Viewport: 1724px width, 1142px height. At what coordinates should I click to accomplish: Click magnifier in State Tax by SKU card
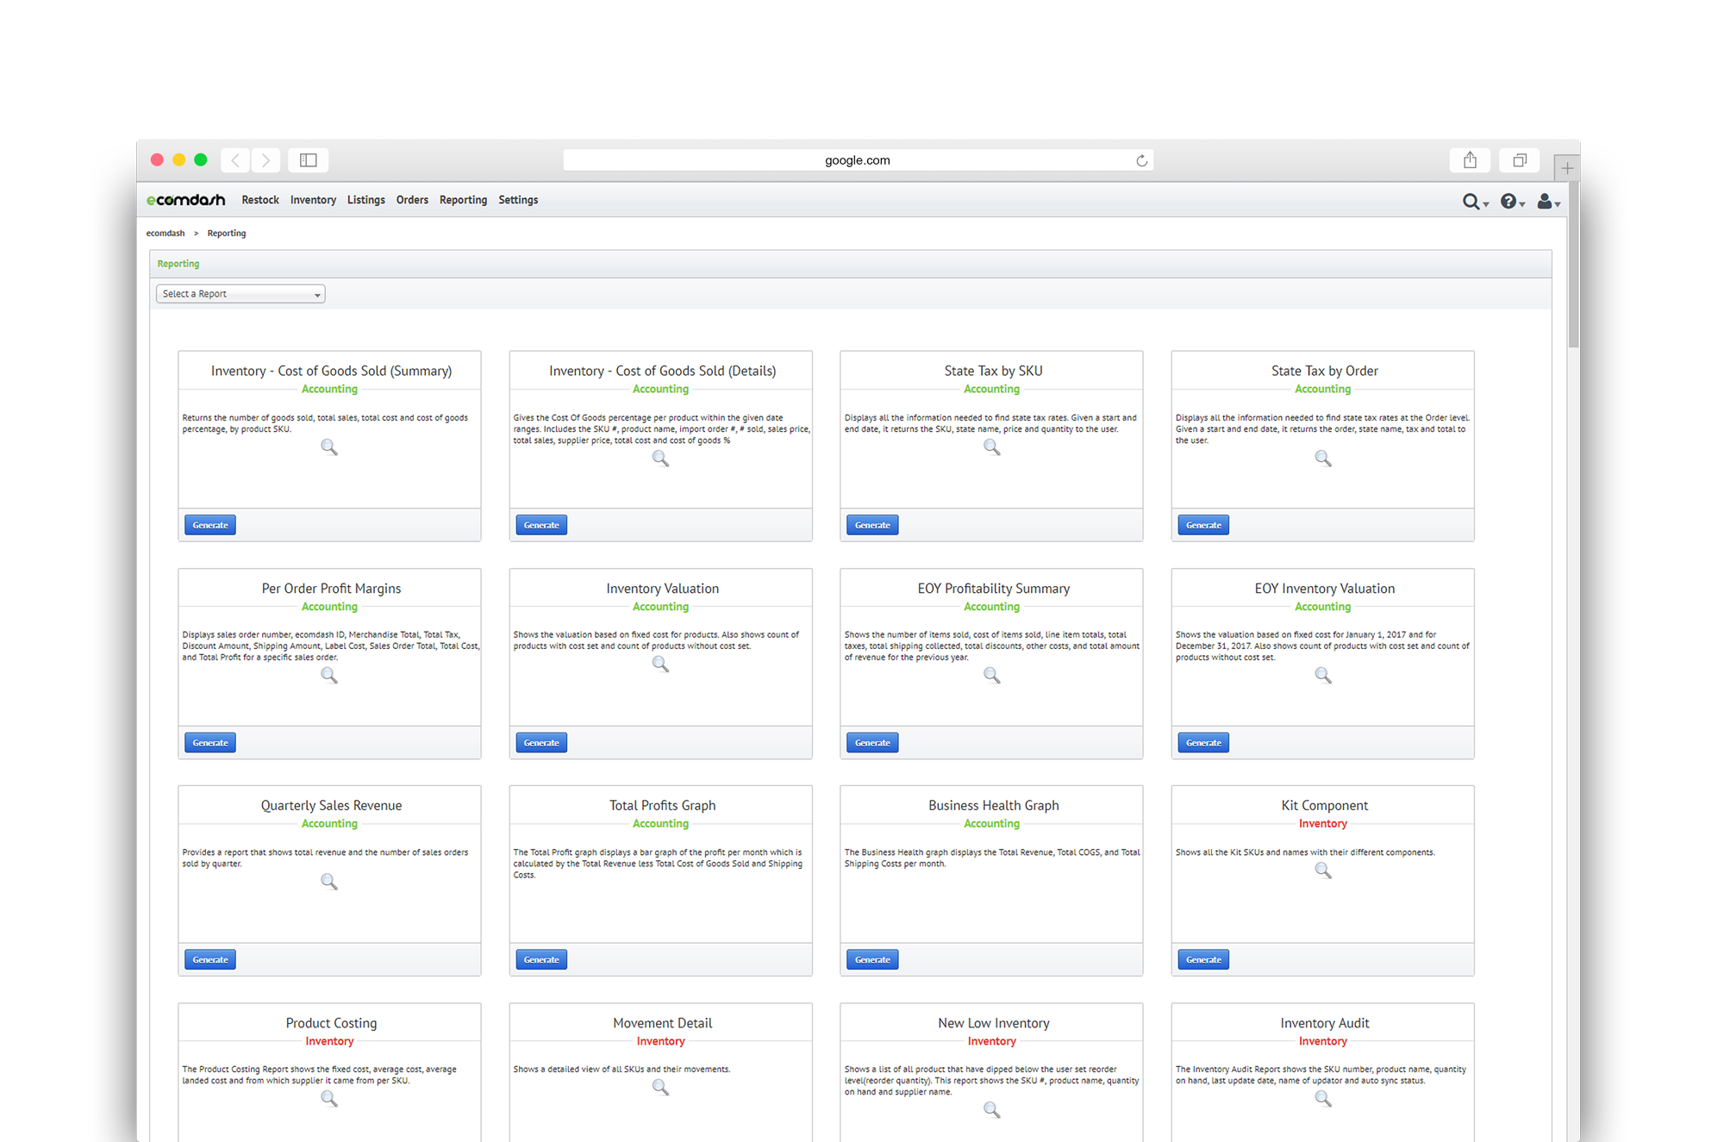tap(992, 447)
